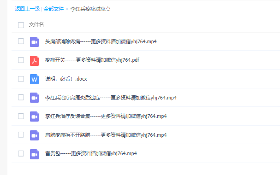Click video icon for 头肩部消除疼痛 file
280x175 pixels.
pos(34,42)
